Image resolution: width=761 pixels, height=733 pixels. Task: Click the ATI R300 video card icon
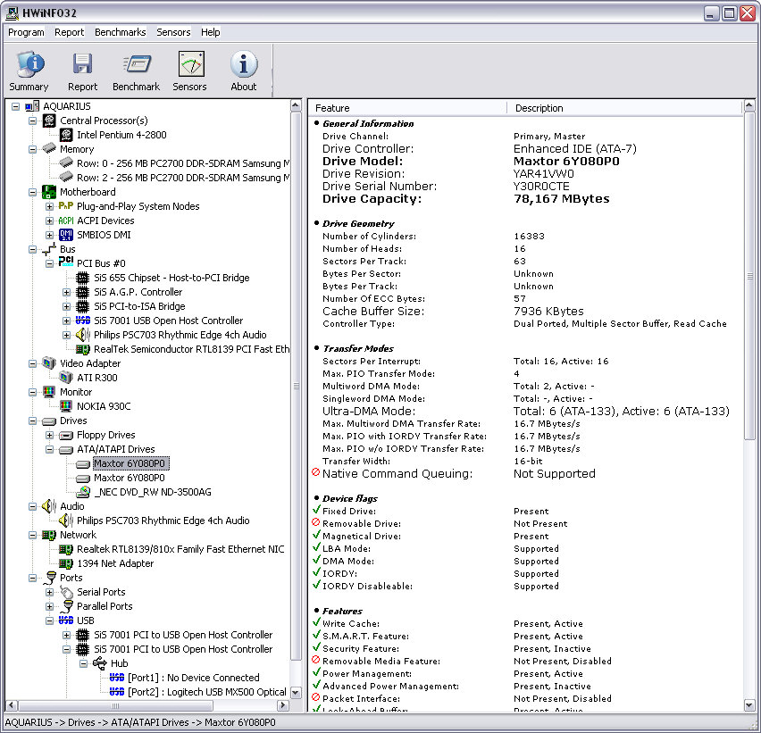coord(66,378)
